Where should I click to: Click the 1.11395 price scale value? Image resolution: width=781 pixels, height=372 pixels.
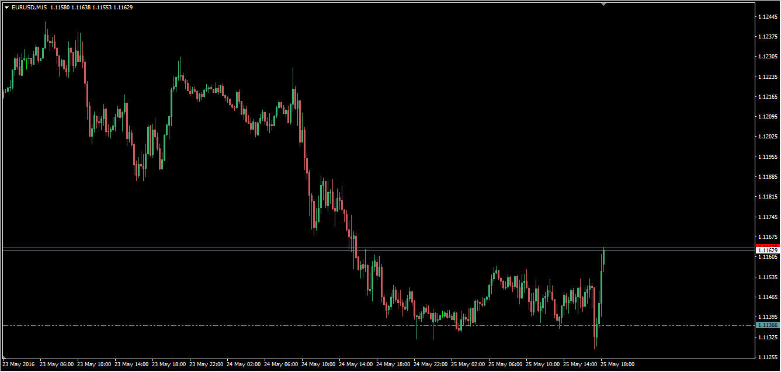[x=767, y=317]
